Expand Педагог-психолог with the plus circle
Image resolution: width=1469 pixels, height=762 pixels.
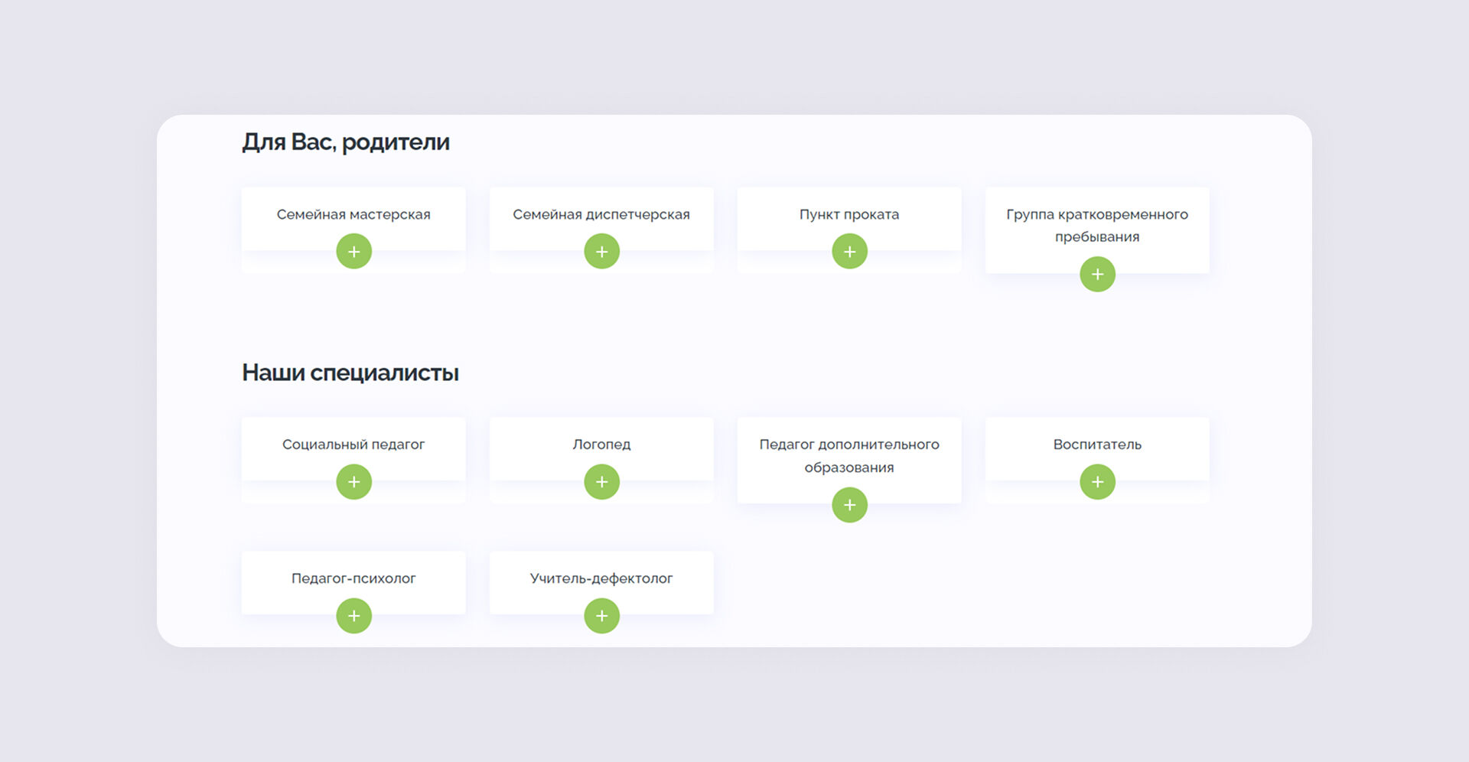tap(353, 616)
